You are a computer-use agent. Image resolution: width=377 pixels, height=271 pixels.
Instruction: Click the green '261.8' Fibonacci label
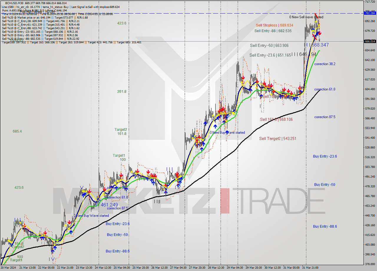point(122,92)
